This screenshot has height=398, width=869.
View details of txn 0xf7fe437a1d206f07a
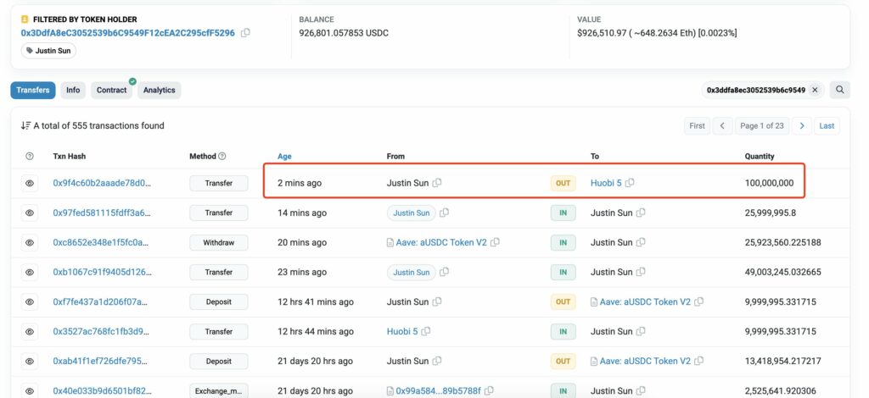pyautogui.click(x=30, y=301)
